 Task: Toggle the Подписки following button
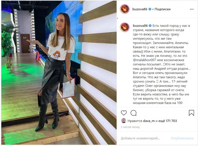[x=163, y=9]
